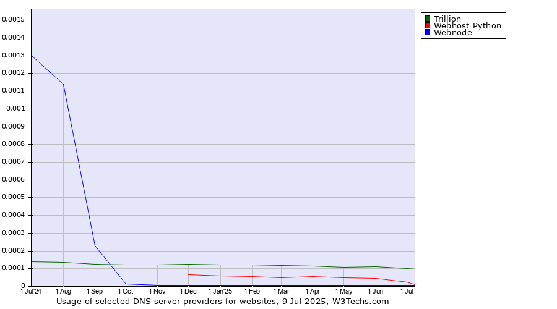The width and height of the screenshot is (557, 309).
Task: Click the 1 Mar x-axis label
Action: pos(282,291)
